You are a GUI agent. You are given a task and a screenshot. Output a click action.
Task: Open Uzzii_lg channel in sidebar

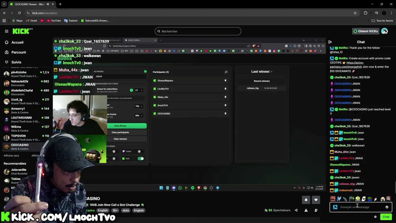(x=26, y=101)
